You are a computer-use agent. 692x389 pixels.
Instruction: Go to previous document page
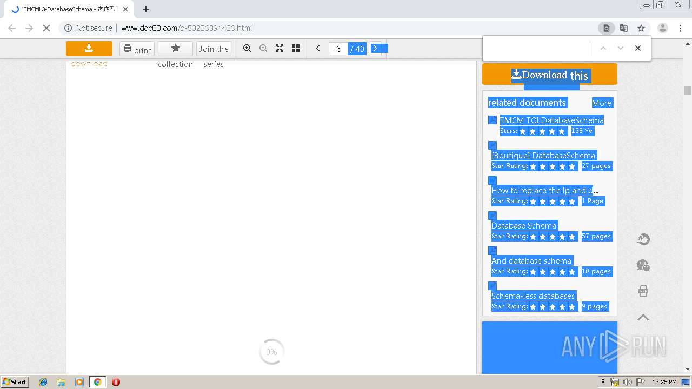coord(318,48)
